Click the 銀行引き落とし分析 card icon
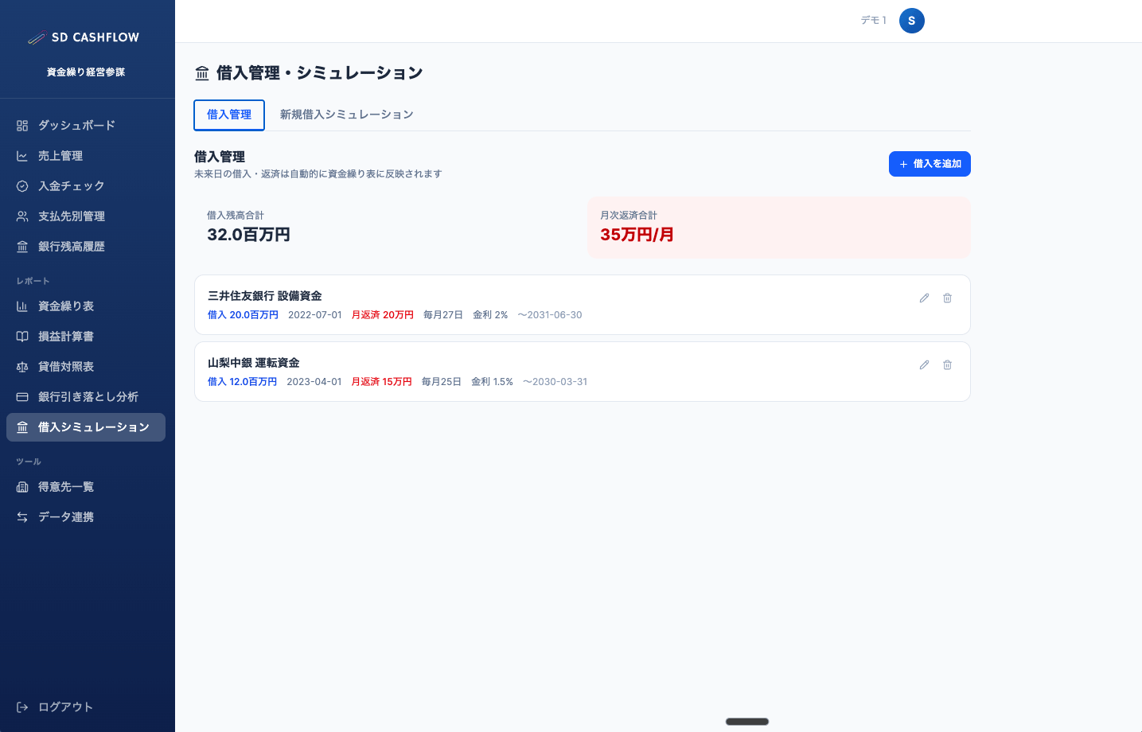Screen dimensions: 1142x732 pyautogui.click(x=22, y=397)
